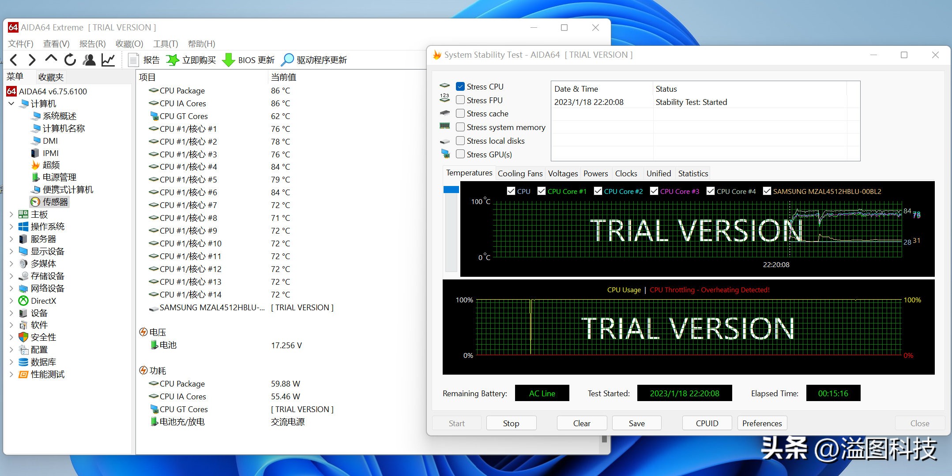Click the up-level arrow toolbar icon

pos(51,59)
